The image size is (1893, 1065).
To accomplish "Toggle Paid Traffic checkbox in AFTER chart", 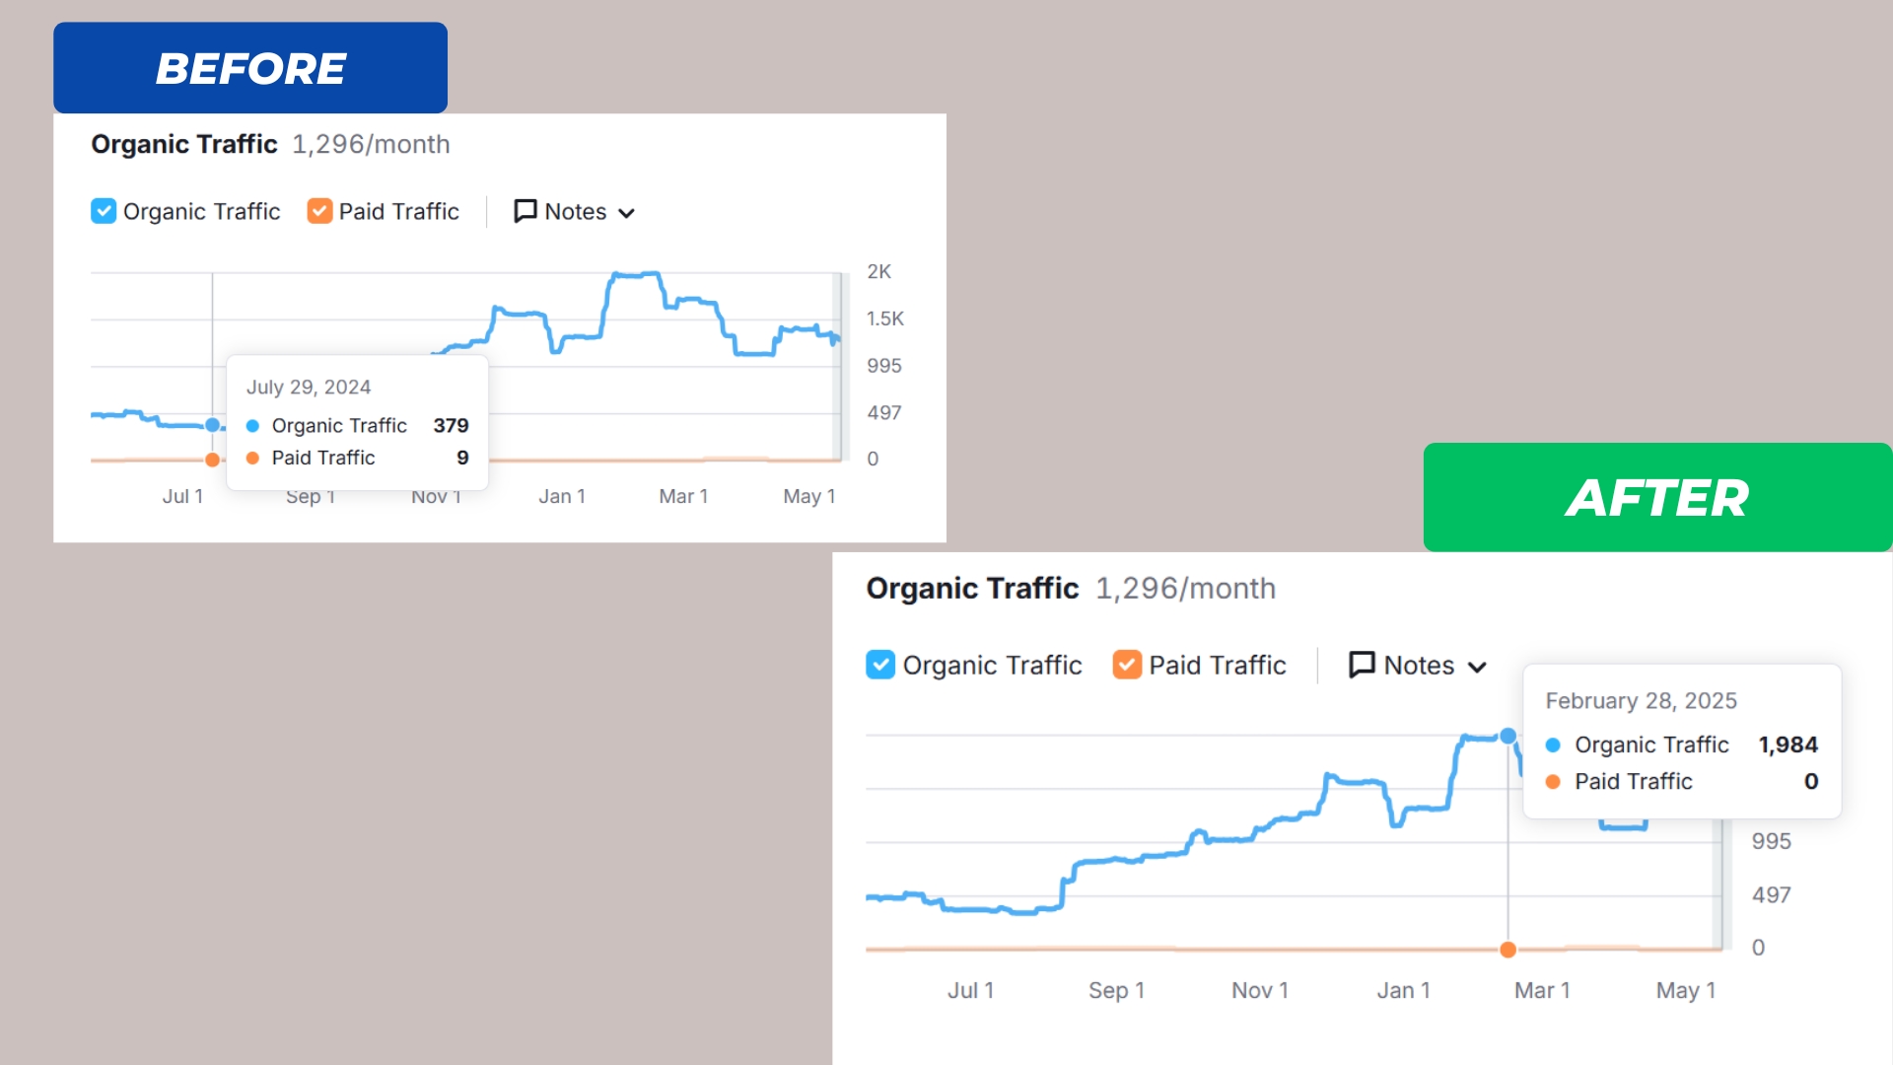I will [1127, 665].
